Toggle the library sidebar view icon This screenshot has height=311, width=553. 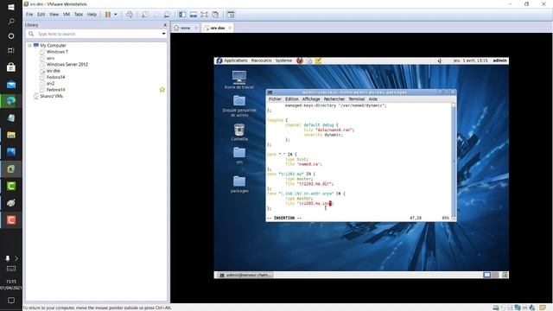coord(182,15)
